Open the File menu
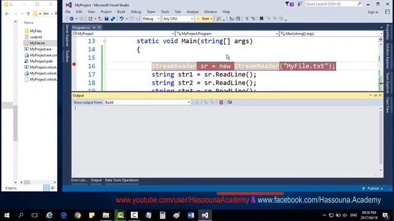 (x=68, y=12)
